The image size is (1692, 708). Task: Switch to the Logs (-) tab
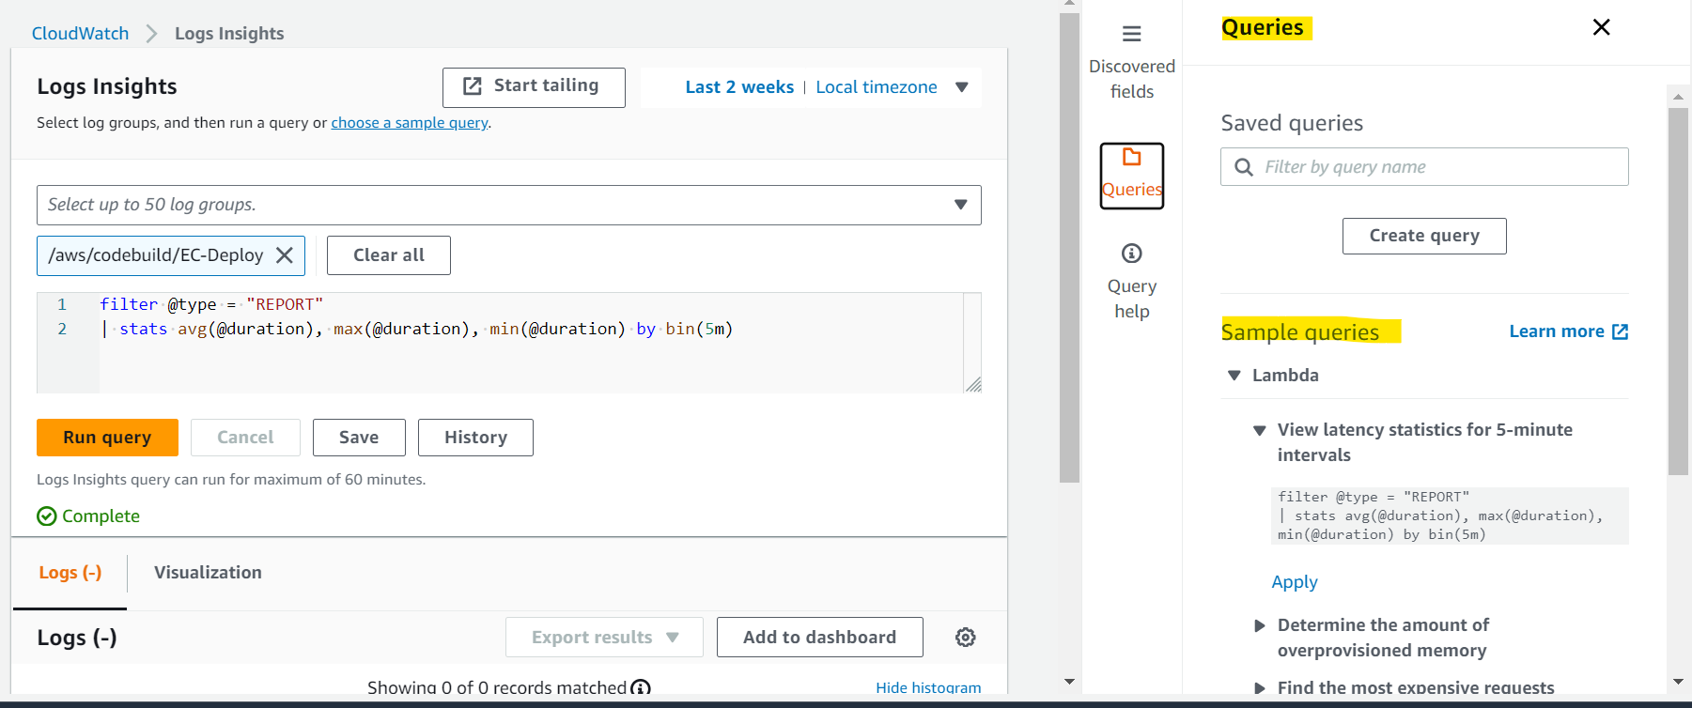click(x=70, y=573)
